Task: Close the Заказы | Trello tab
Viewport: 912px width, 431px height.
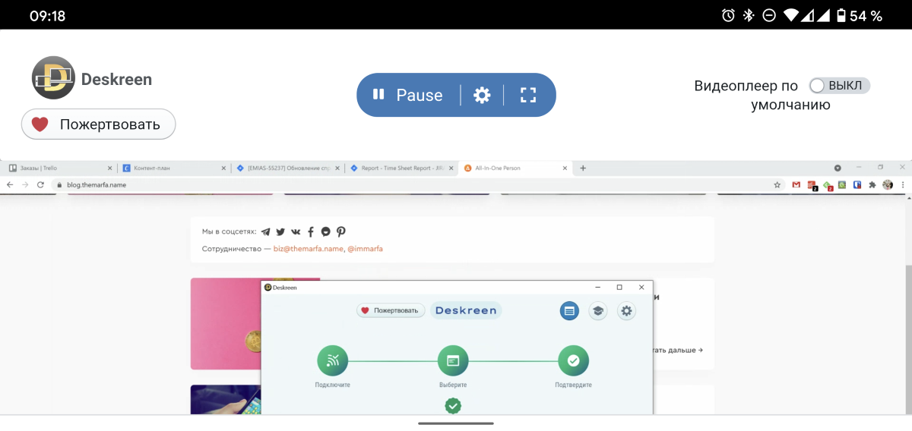Action: coord(110,168)
